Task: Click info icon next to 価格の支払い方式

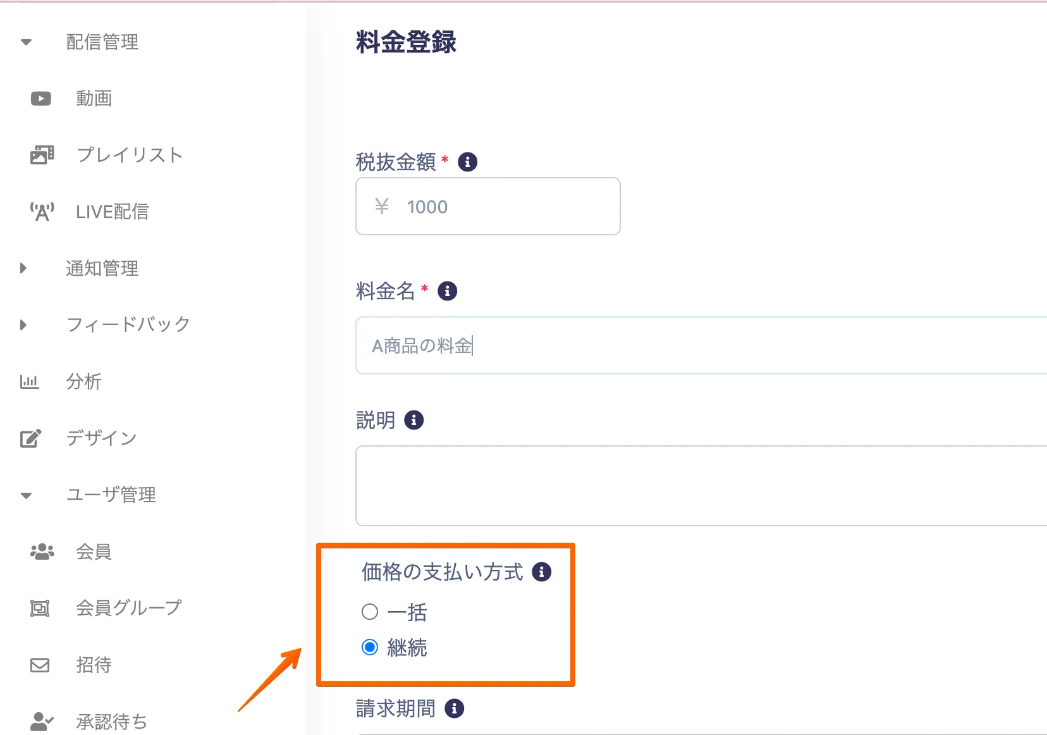Action: [541, 572]
